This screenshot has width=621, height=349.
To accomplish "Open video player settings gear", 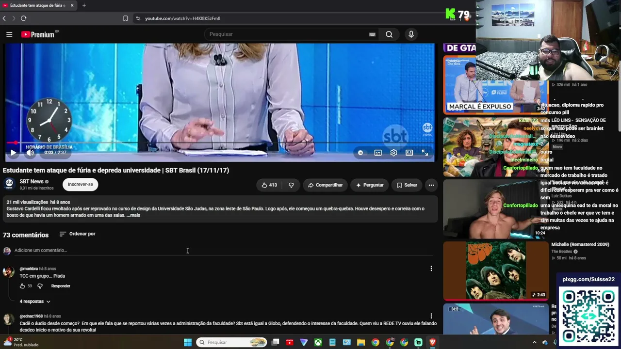I will pos(393,153).
